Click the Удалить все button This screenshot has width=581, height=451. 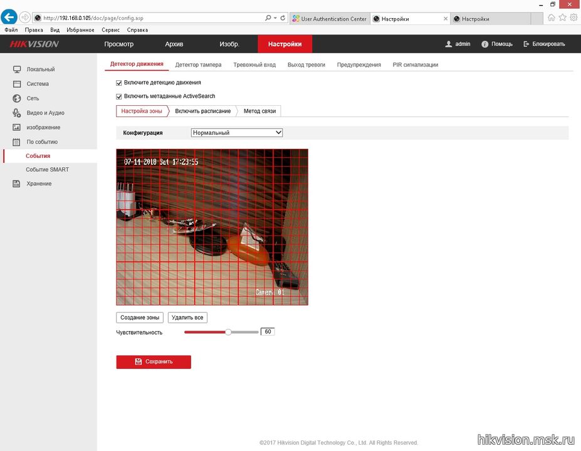[x=187, y=318]
